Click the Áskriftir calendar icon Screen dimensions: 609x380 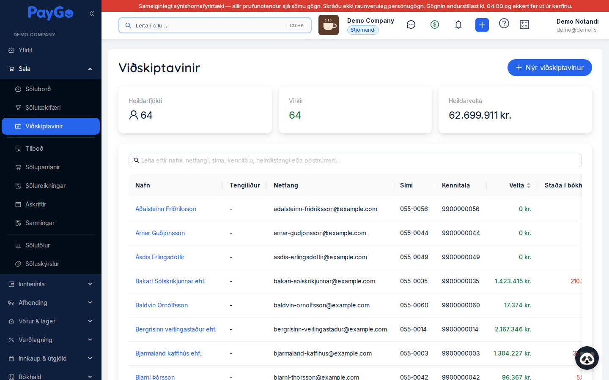(x=18, y=204)
